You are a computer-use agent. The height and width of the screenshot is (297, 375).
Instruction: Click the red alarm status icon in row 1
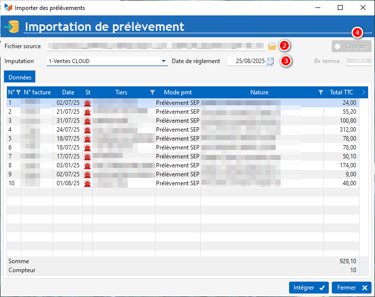pyautogui.click(x=87, y=103)
